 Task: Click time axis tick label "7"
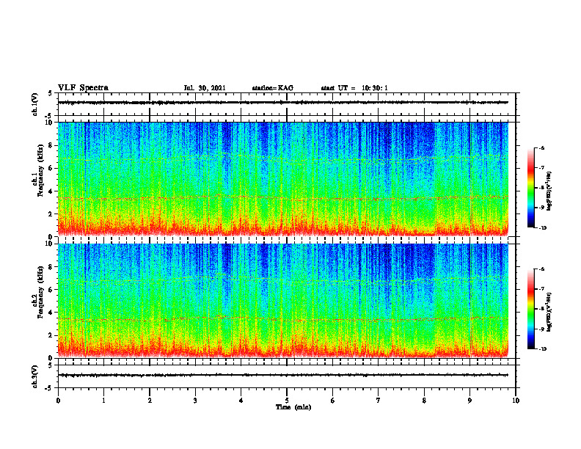point(379,401)
